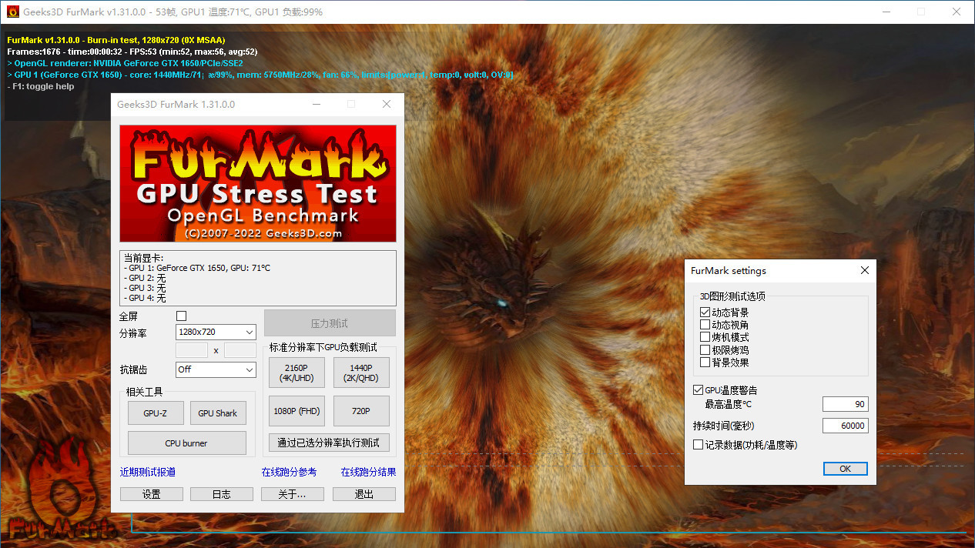Enable 记录数据(功耗/温度等) checkbox

(x=698, y=444)
